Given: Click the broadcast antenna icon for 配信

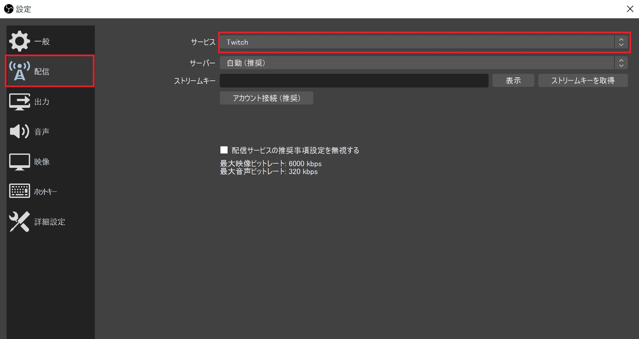Looking at the screenshot, I should pos(20,71).
